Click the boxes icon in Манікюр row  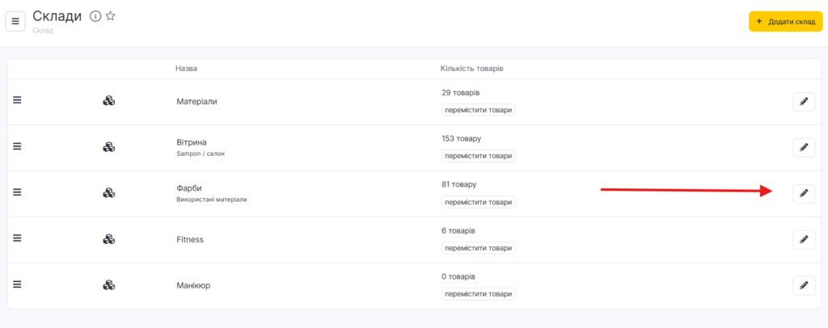pos(109,285)
